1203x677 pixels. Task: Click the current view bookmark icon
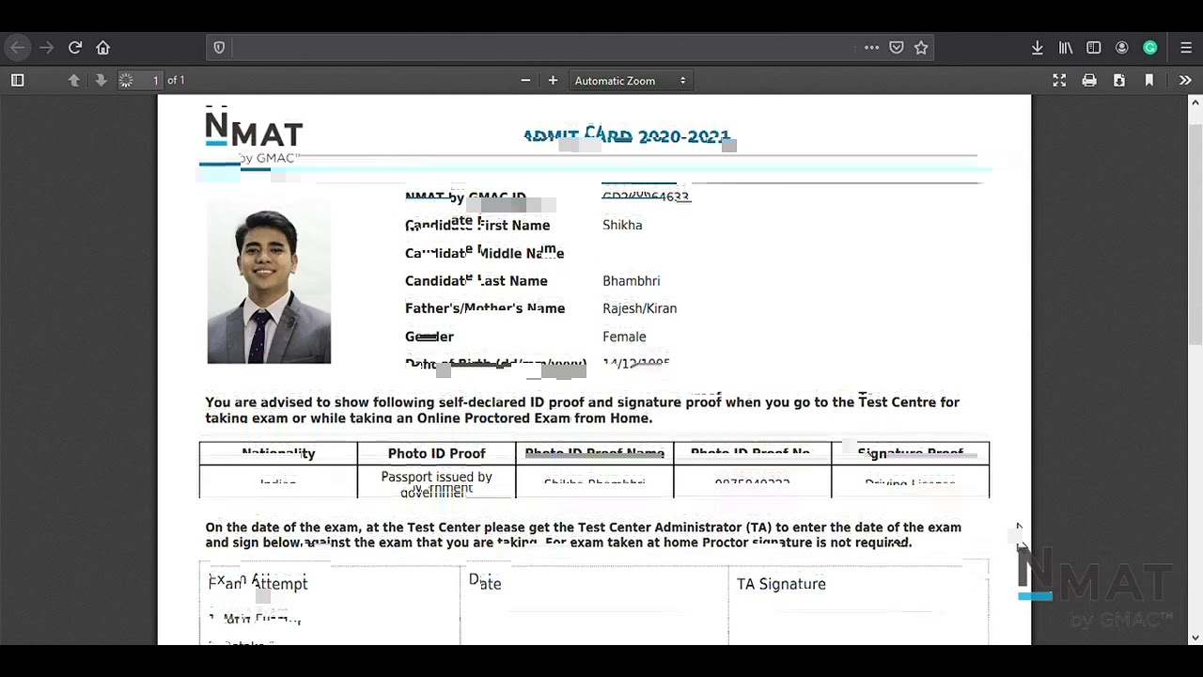tap(1148, 81)
